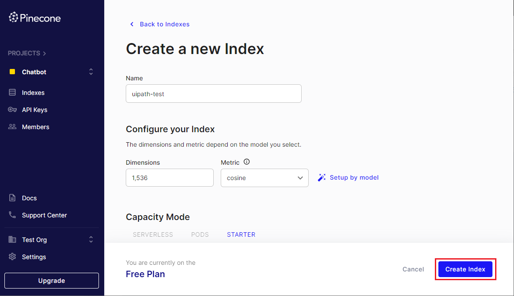Expand the Test Org organization switcher
Screen dimensions: 514x296
point(91,239)
